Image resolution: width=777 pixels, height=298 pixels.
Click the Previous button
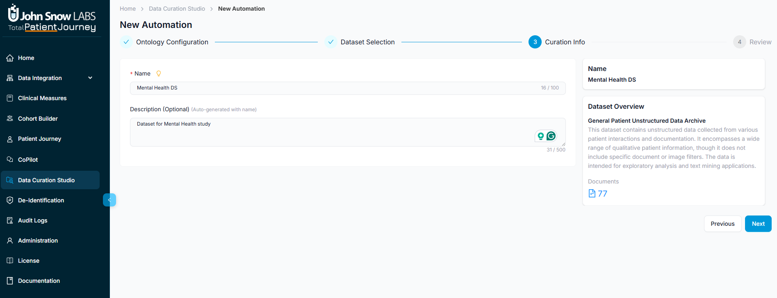(x=722, y=224)
